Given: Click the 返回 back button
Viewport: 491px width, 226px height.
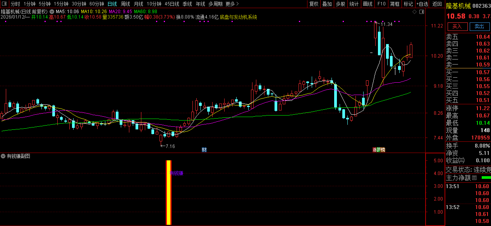Looking at the screenshot, I should tap(437, 4).
